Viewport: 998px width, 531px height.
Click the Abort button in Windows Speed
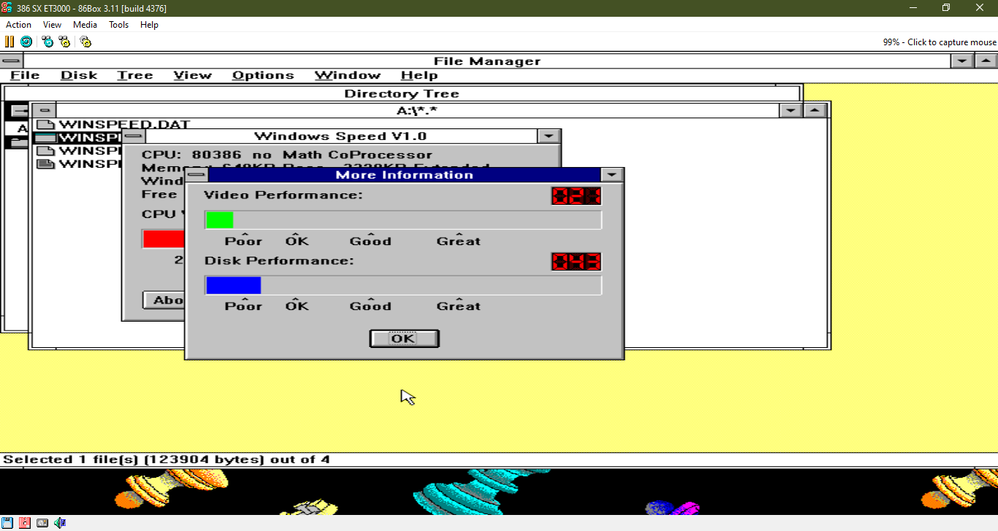pos(161,300)
